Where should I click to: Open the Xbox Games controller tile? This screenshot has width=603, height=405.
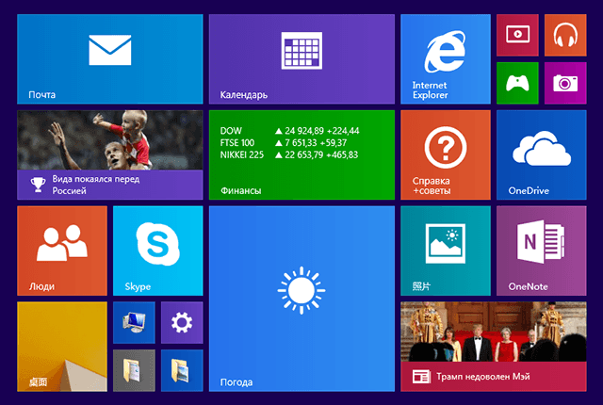click(x=517, y=83)
